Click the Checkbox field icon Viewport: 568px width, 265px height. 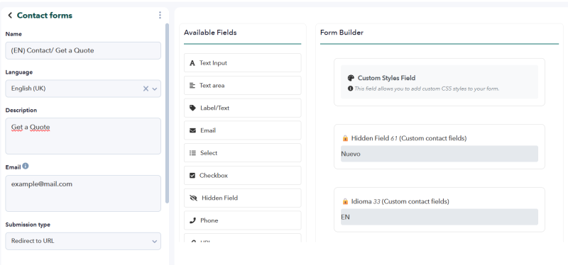192,175
